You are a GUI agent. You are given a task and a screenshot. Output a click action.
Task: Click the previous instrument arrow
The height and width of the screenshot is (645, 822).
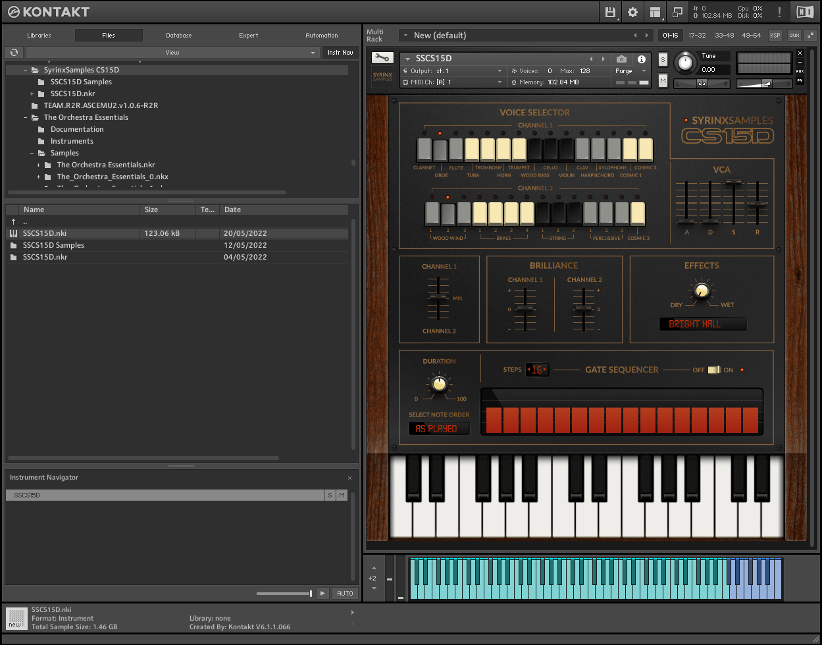[591, 59]
